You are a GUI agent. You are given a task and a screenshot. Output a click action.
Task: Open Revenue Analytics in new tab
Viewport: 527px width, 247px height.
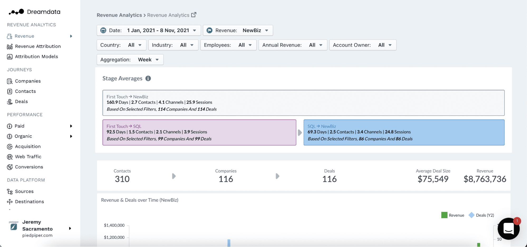tap(194, 15)
